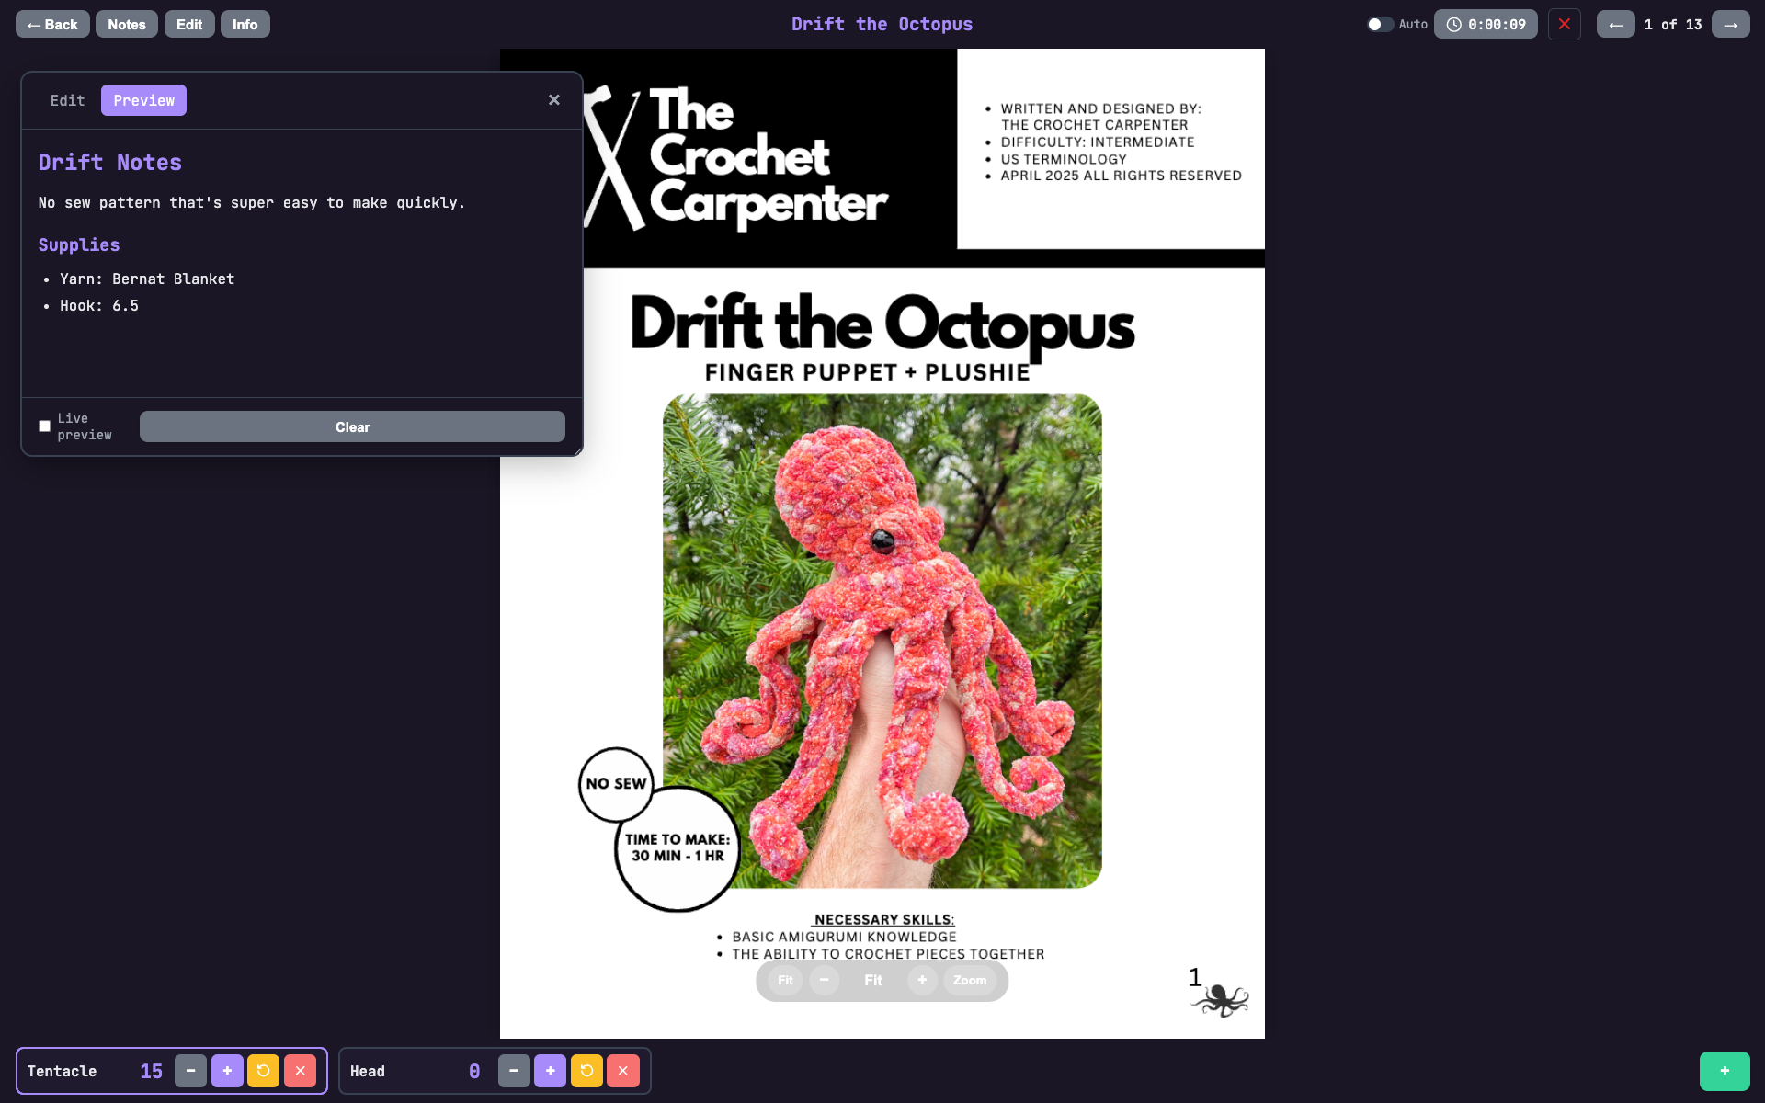Switch to the Edit tab
1765x1103 pixels.
pyautogui.click(x=67, y=100)
